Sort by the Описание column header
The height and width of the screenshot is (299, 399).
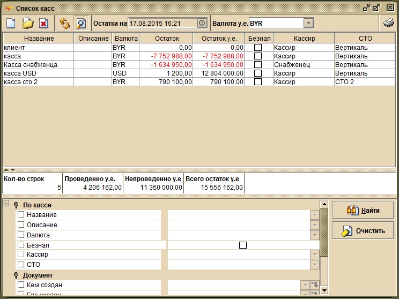click(x=93, y=39)
